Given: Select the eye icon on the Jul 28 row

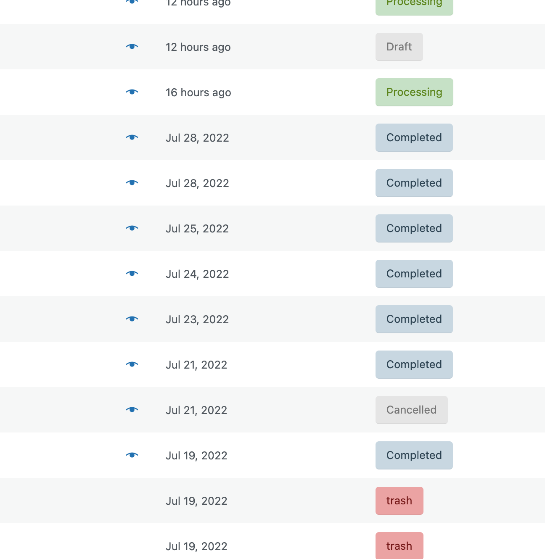Looking at the screenshot, I should click(x=132, y=137).
